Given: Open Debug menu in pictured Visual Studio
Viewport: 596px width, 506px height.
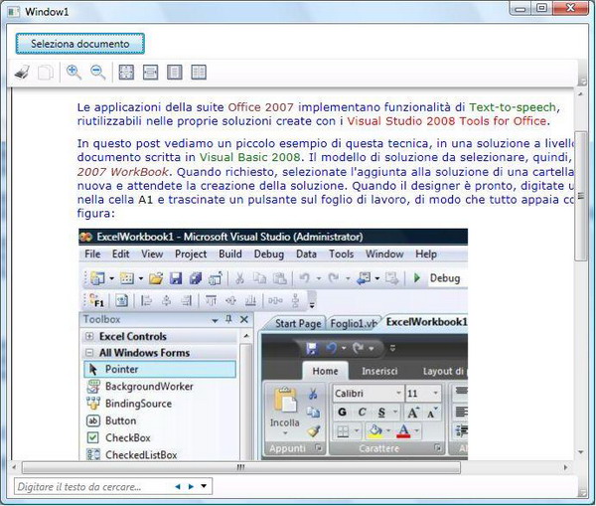Looking at the screenshot, I should click(x=269, y=253).
